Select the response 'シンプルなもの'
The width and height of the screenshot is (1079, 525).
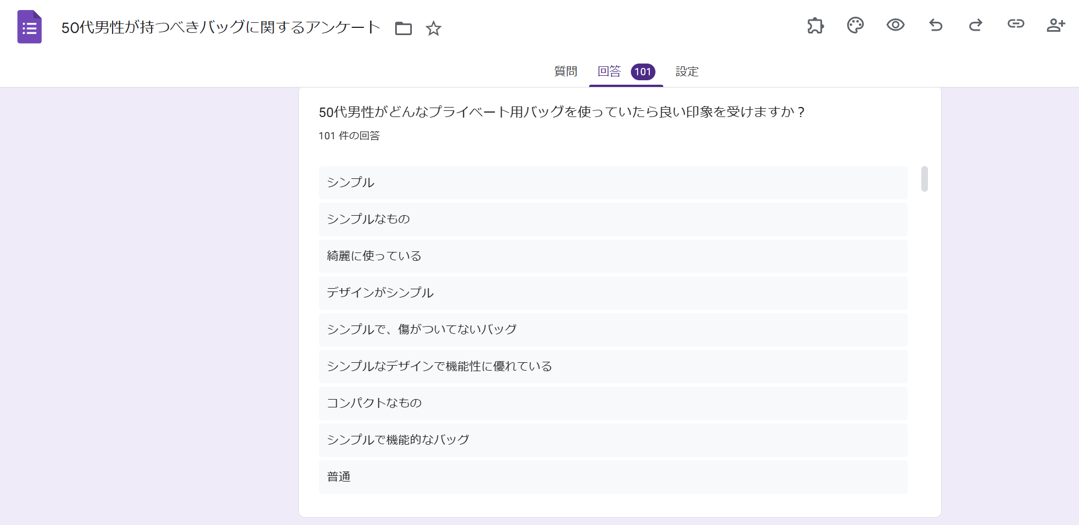(613, 220)
